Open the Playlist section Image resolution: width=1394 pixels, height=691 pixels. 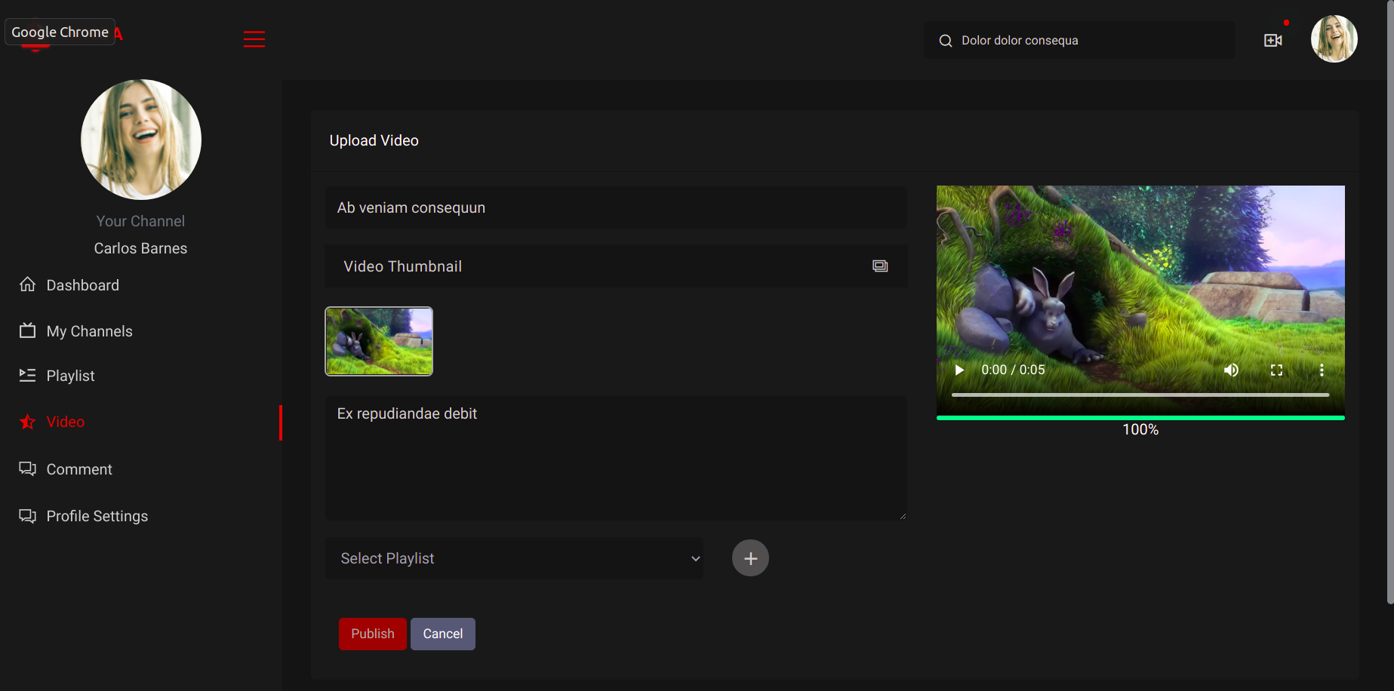pos(71,376)
